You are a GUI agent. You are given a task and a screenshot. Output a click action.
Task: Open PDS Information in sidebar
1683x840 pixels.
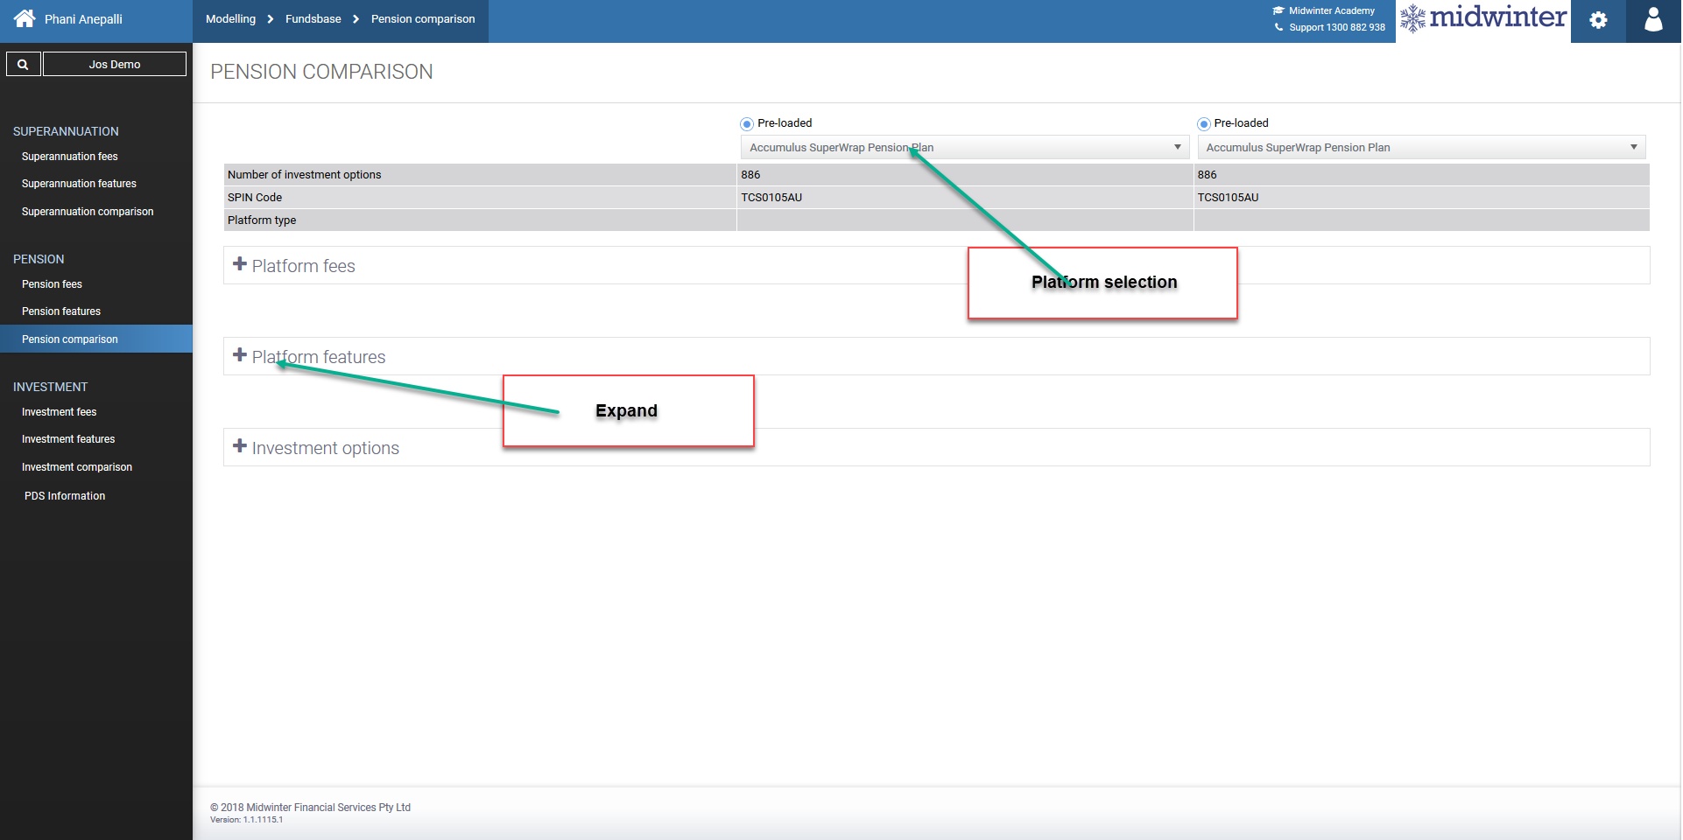(65, 496)
